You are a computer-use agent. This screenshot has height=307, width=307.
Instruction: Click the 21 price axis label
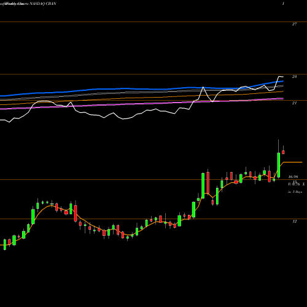294,103
